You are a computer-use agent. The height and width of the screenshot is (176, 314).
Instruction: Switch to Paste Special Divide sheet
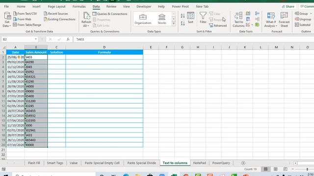pyautogui.click(x=142, y=163)
